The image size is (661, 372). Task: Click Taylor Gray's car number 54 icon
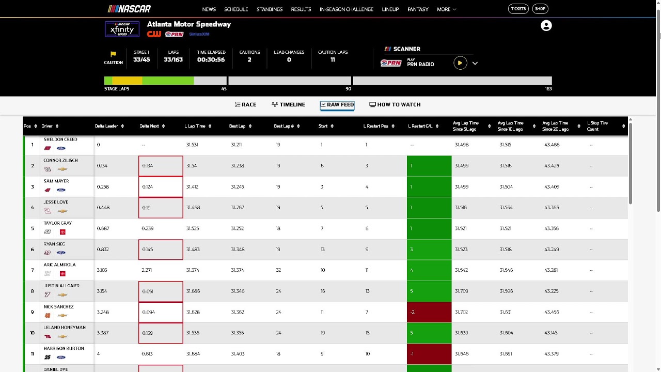click(48, 232)
